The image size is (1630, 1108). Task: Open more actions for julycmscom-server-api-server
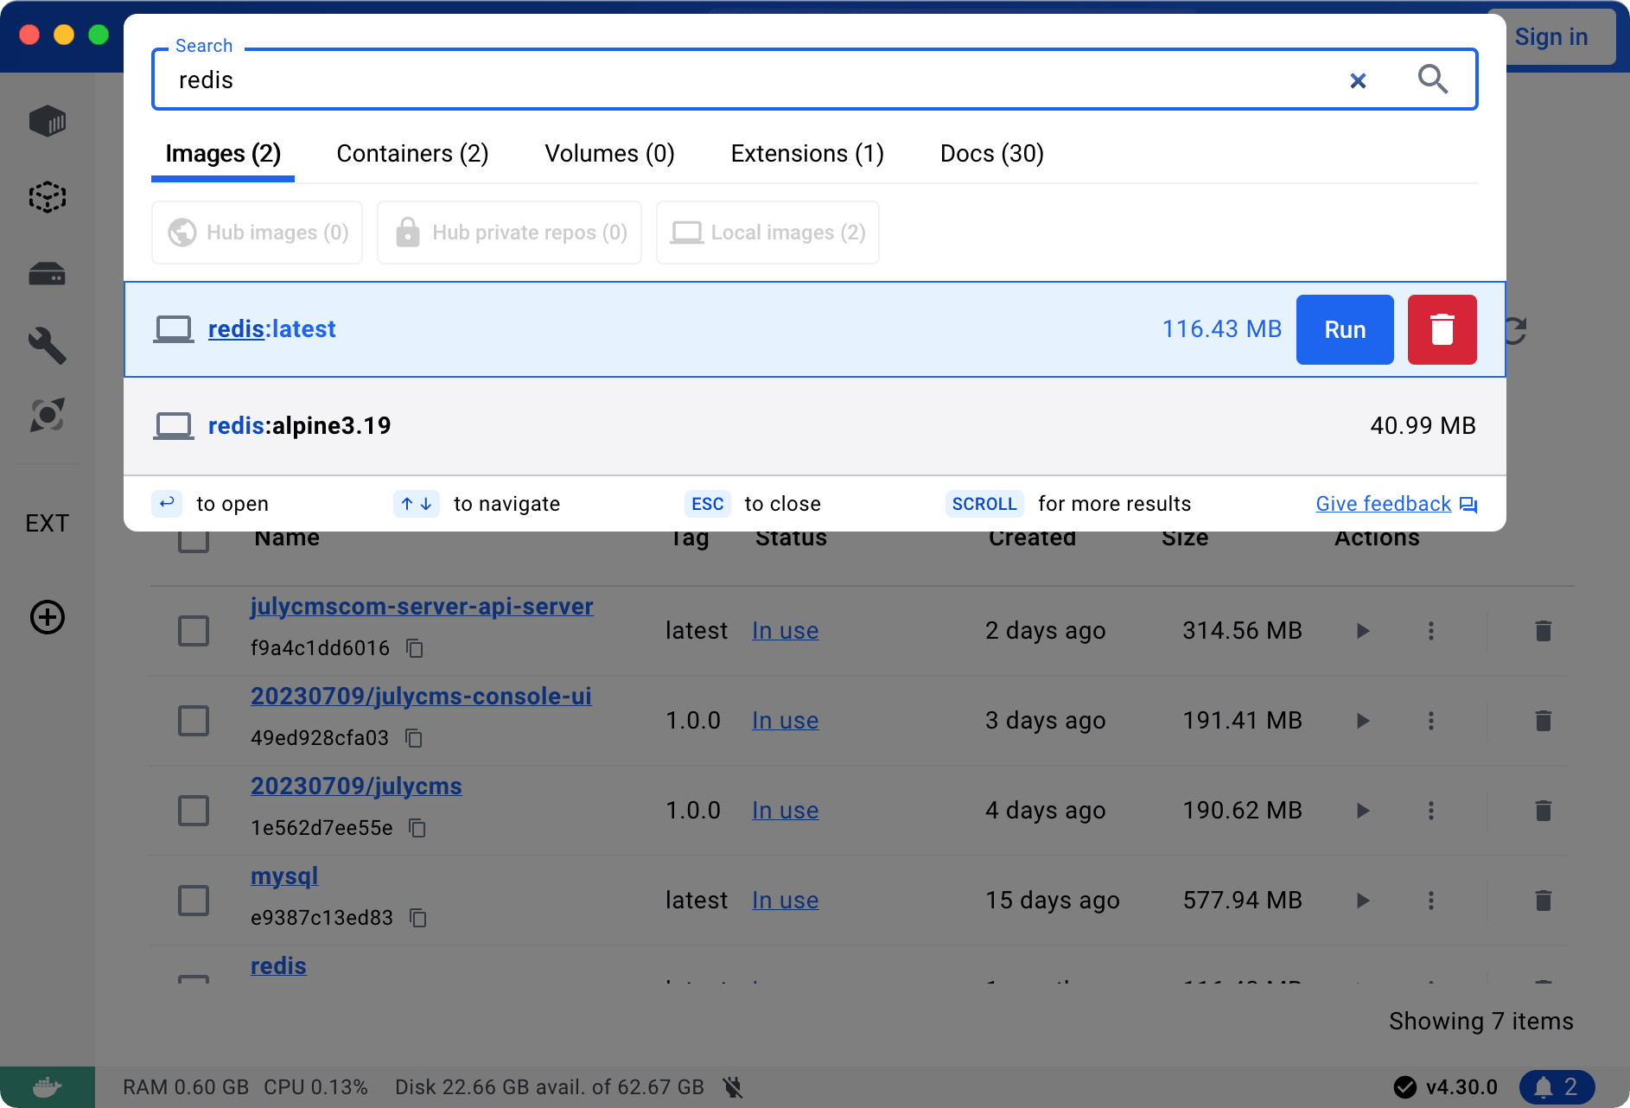(1431, 631)
